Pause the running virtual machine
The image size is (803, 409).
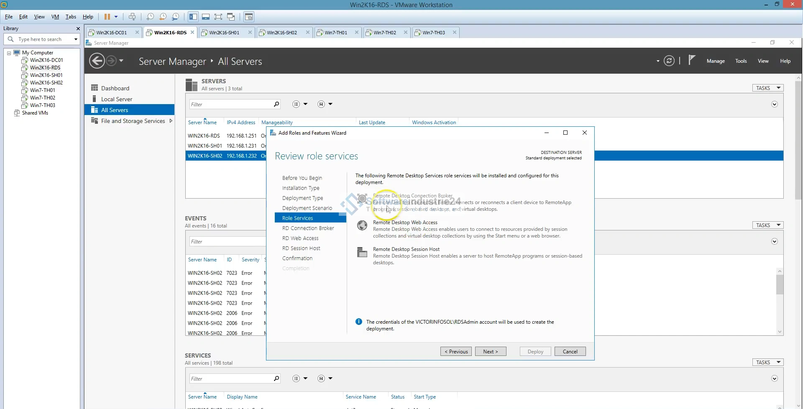[107, 17]
